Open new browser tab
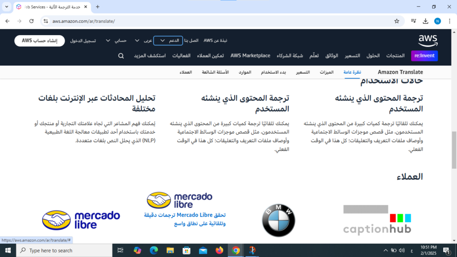The width and height of the screenshot is (457, 257). [x=98, y=7]
